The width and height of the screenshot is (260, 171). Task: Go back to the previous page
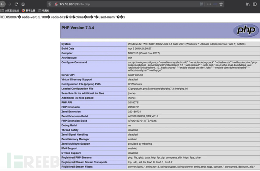(3, 4)
